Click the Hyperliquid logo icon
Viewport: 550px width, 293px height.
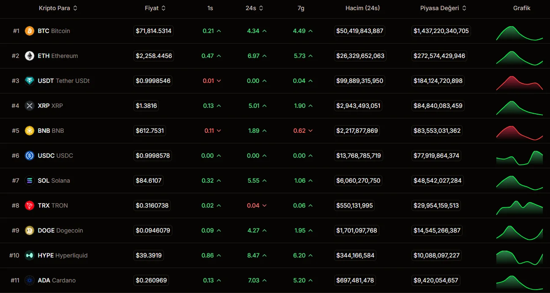30,255
